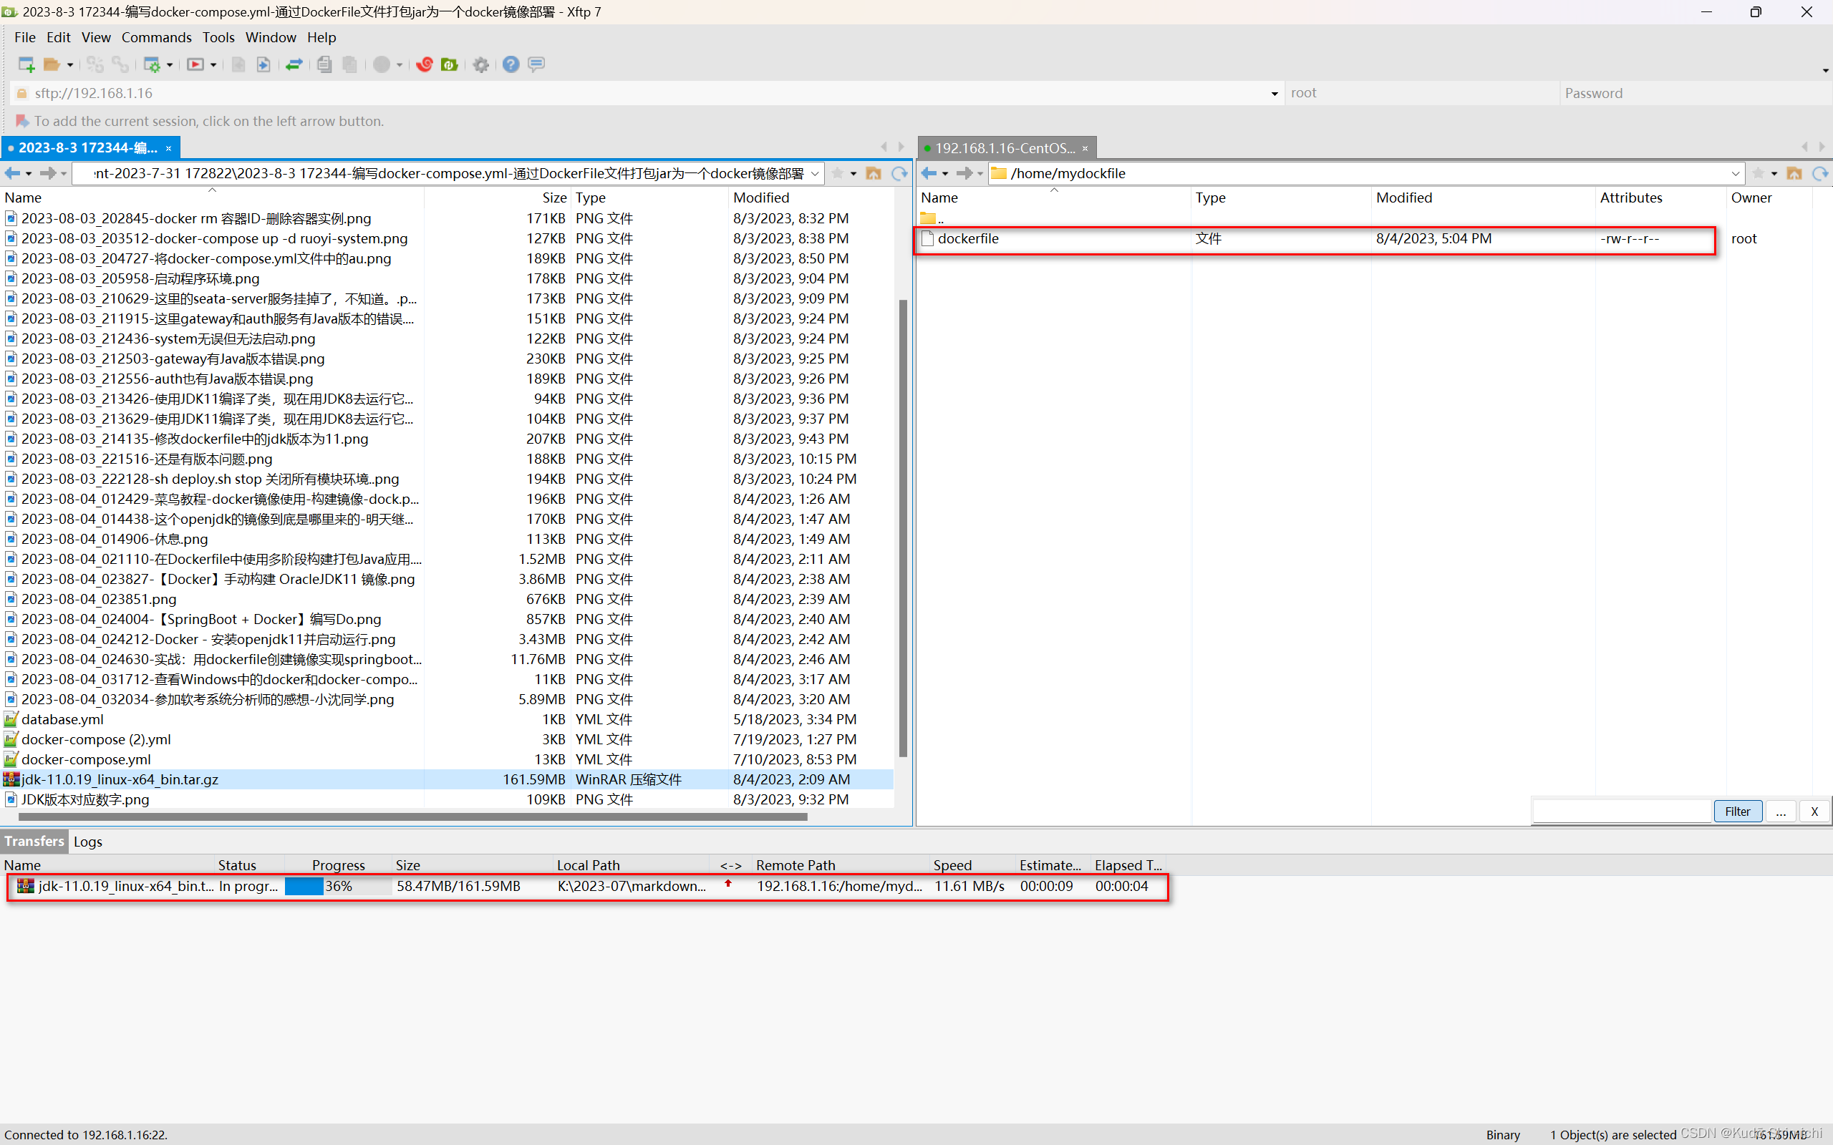The width and height of the screenshot is (1833, 1145).
Task: Select docker-compose.yml in local list
Action: 447,759
